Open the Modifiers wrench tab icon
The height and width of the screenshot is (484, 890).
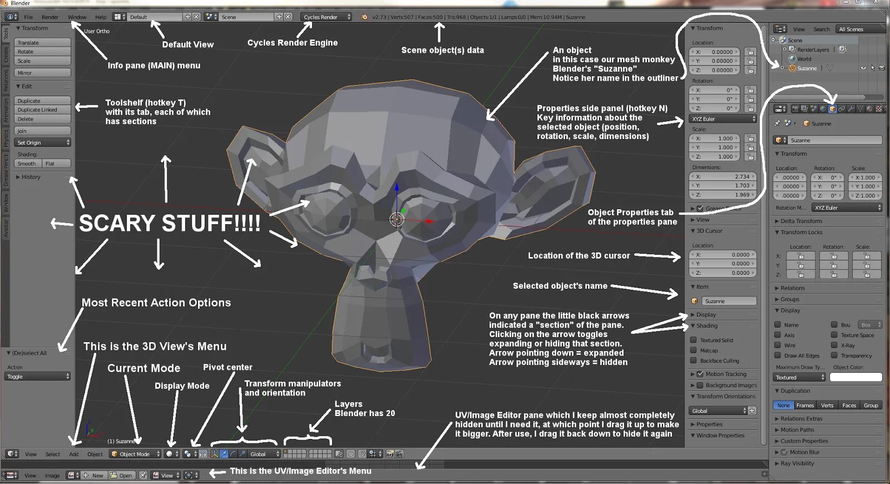pyautogui.click(x=851, y=108)
